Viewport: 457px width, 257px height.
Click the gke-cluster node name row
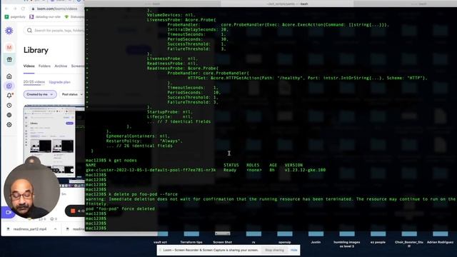coord(206,170)
